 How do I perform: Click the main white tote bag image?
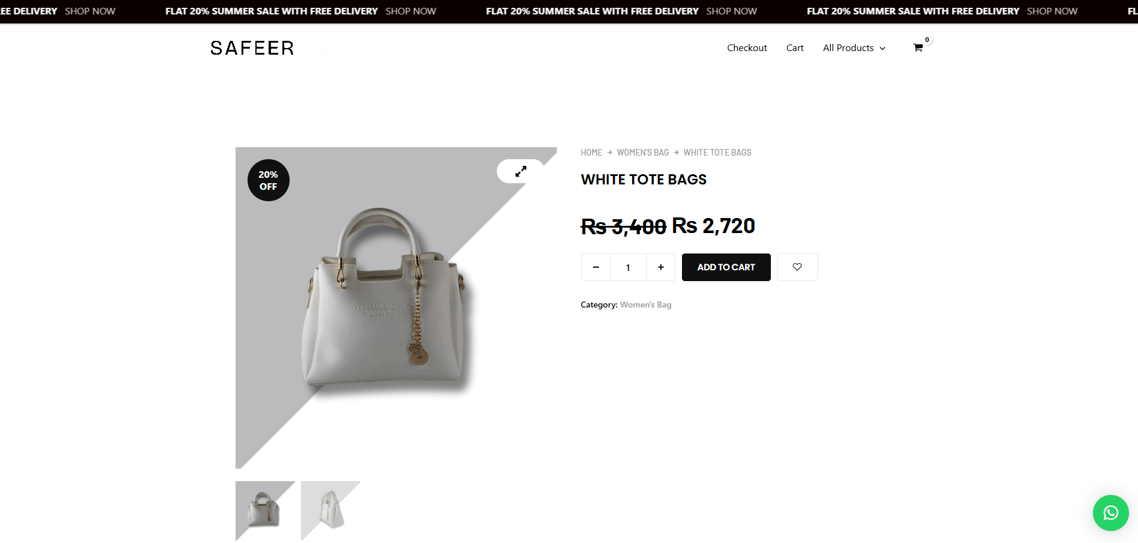pos(385,300)
